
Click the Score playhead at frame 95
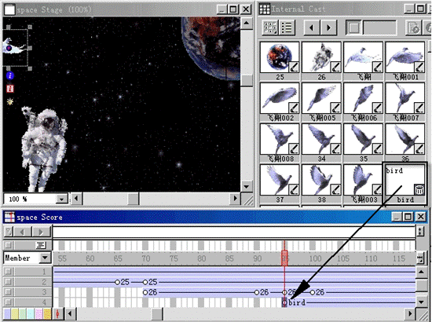tap(284, 258)
